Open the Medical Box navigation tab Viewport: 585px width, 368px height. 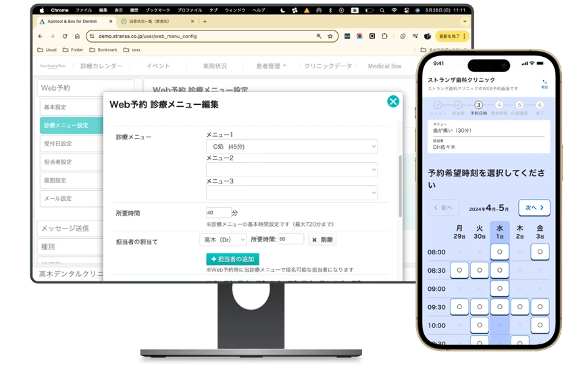pos(384,66)
